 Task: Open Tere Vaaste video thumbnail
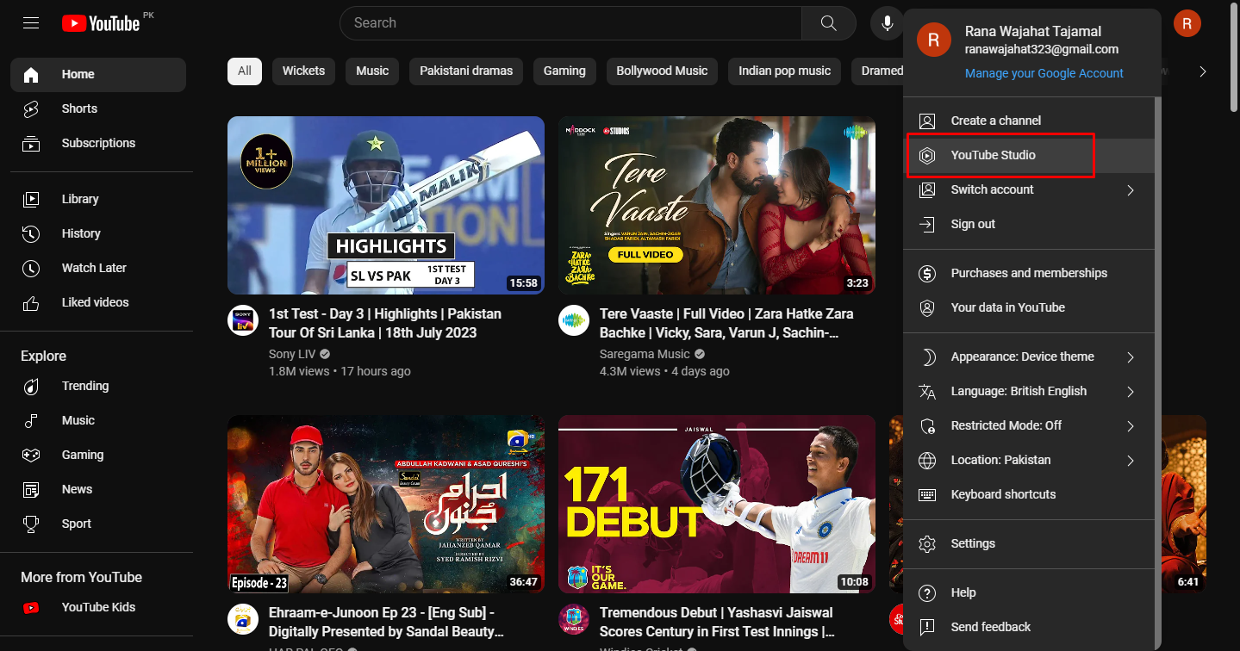coord(717,206)
